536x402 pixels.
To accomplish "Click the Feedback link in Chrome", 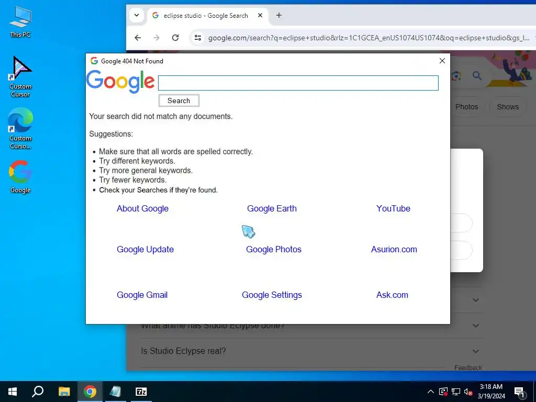I will 468,367.
